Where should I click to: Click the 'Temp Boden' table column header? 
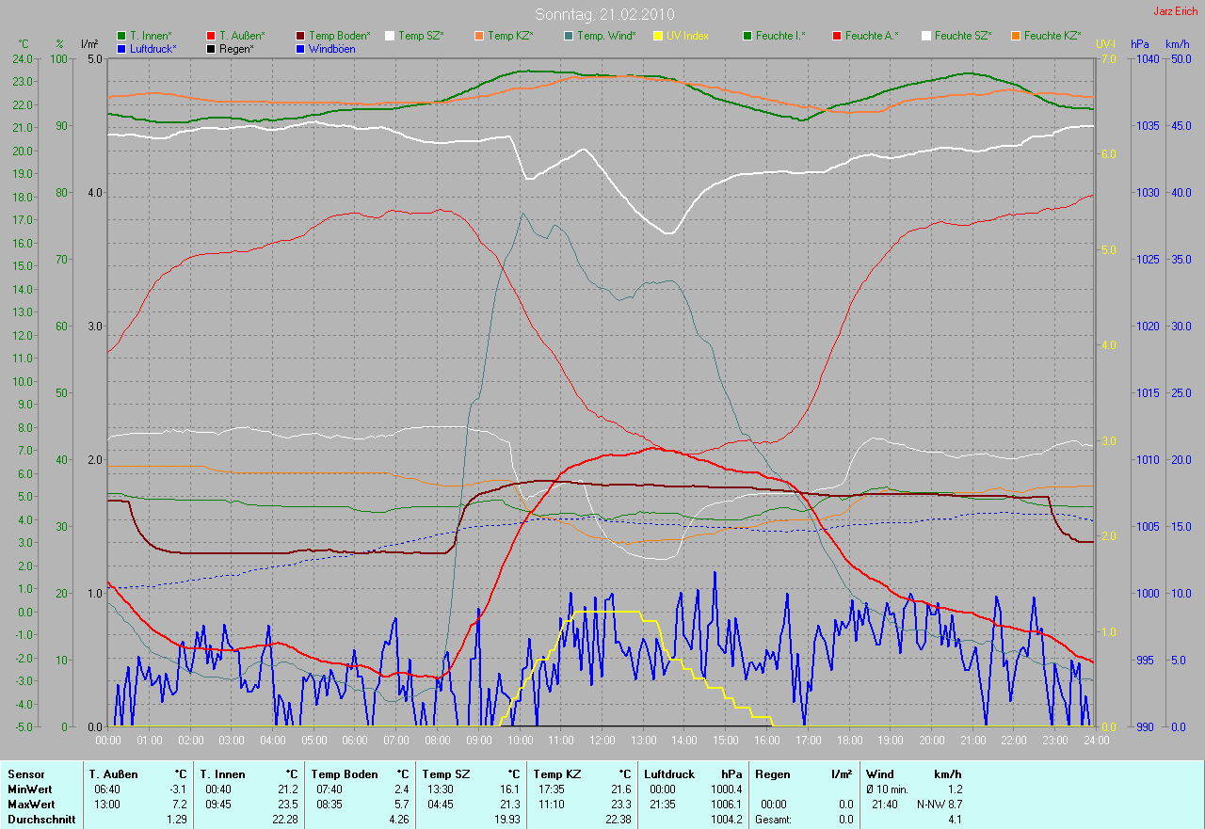click(x=345, y=774)
